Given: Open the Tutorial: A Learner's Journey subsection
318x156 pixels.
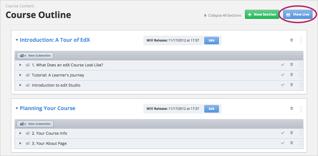Looking at the screenshot, I should pyautogui.click(x=58, y=75).
